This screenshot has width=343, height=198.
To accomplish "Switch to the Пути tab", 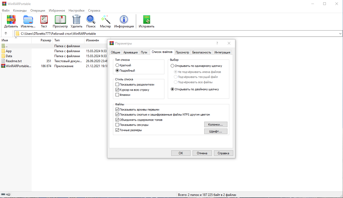I will (x=144, y=52).
